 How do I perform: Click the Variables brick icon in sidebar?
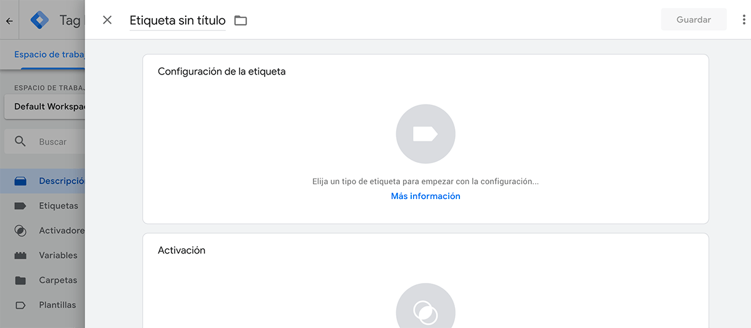coord(21,255)
